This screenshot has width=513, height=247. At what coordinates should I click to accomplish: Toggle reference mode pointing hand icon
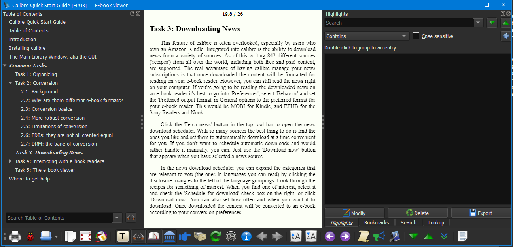click(x=185, y=237)
